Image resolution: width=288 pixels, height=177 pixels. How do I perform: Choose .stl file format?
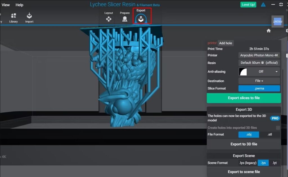270,135
